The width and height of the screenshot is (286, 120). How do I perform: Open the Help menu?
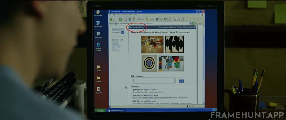[x=136, y=15]
